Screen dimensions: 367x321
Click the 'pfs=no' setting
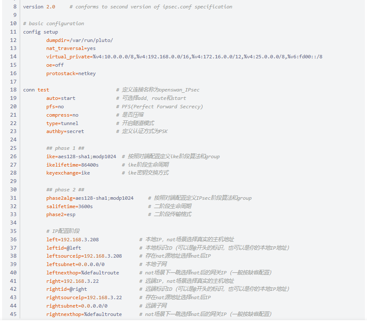[x=55, y=107]
